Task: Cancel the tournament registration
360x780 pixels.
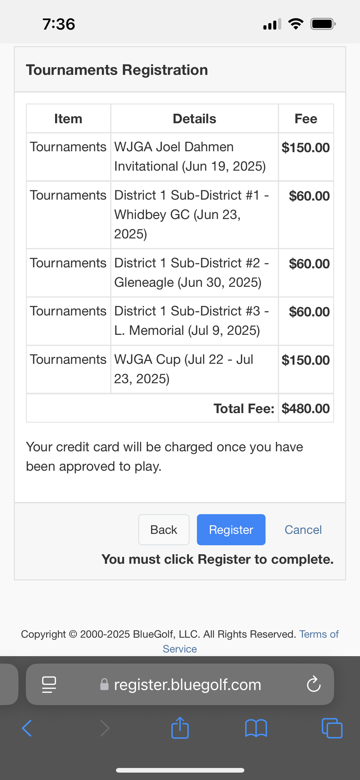Action: [x=303, y=530]
